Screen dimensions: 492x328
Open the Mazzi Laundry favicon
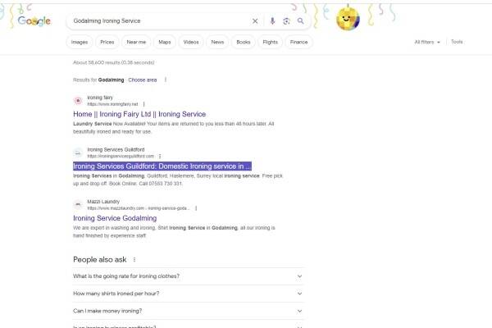78,205
